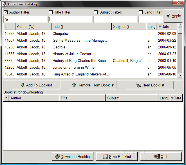Image resolution: width=186 pixels, height=165 pixels.
Task: Click the dotted pane splitter handle
Action: (93, 79)
